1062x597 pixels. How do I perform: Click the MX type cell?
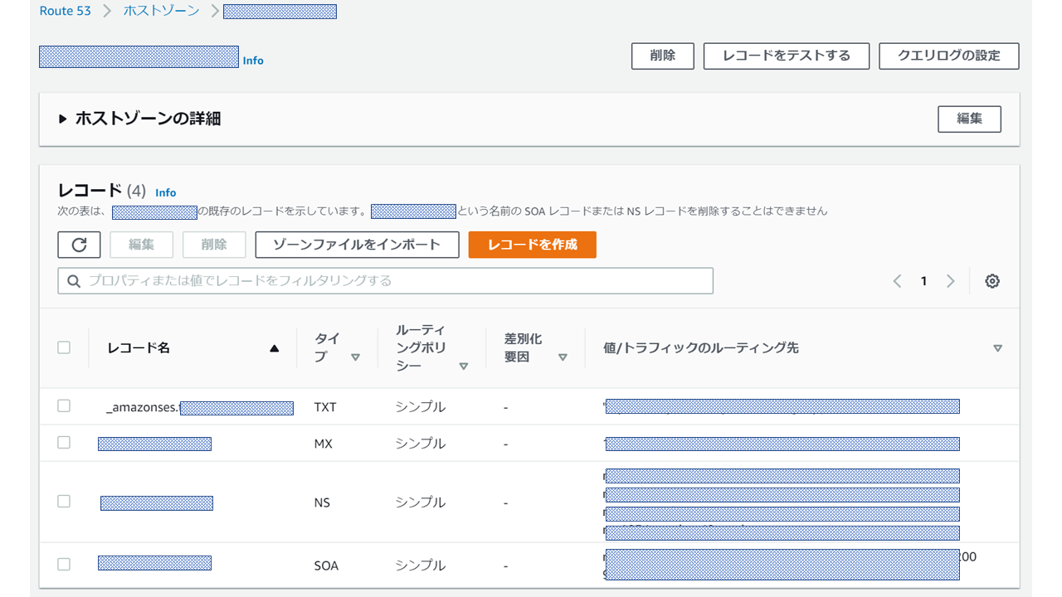pyautogui.click(x=323, y=444)
